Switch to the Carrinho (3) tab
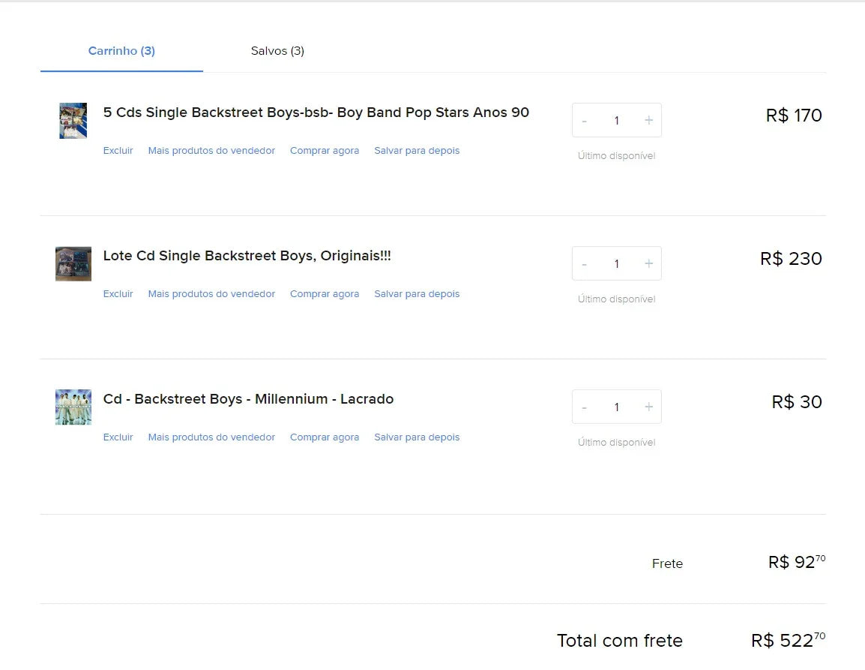This screenshot has height=670, width=865. tap(121, 51)
